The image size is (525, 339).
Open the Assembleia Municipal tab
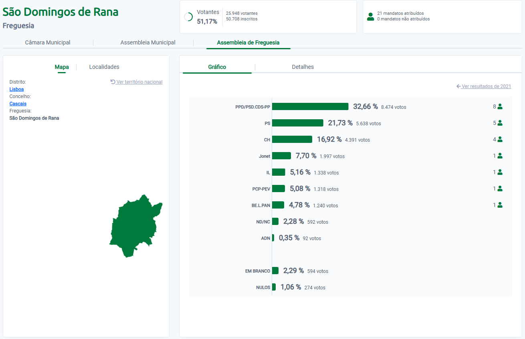[148, 42]
